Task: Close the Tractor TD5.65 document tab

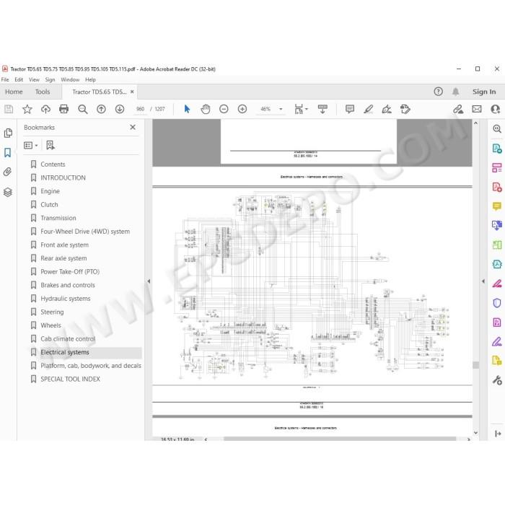Action: click(132, 92)
